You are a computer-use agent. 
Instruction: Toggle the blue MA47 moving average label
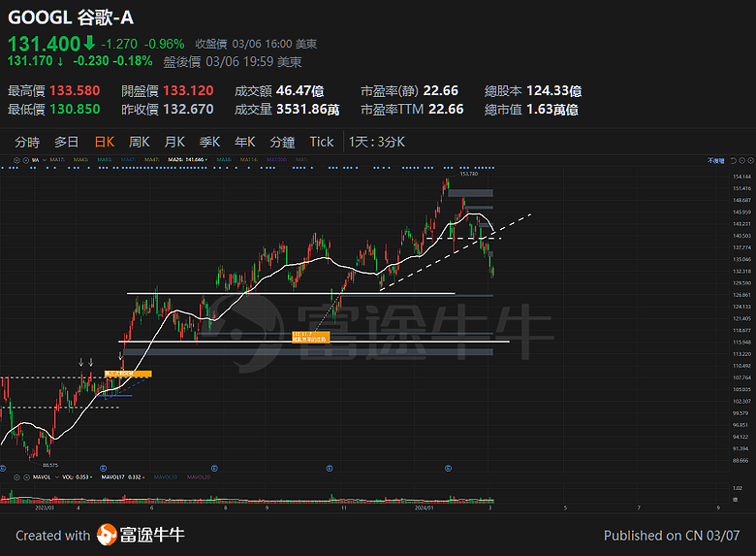click(128, 160)
